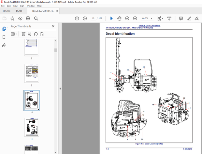Open the Sign menu
Screen dimensions: 202x154
[22, 6]
